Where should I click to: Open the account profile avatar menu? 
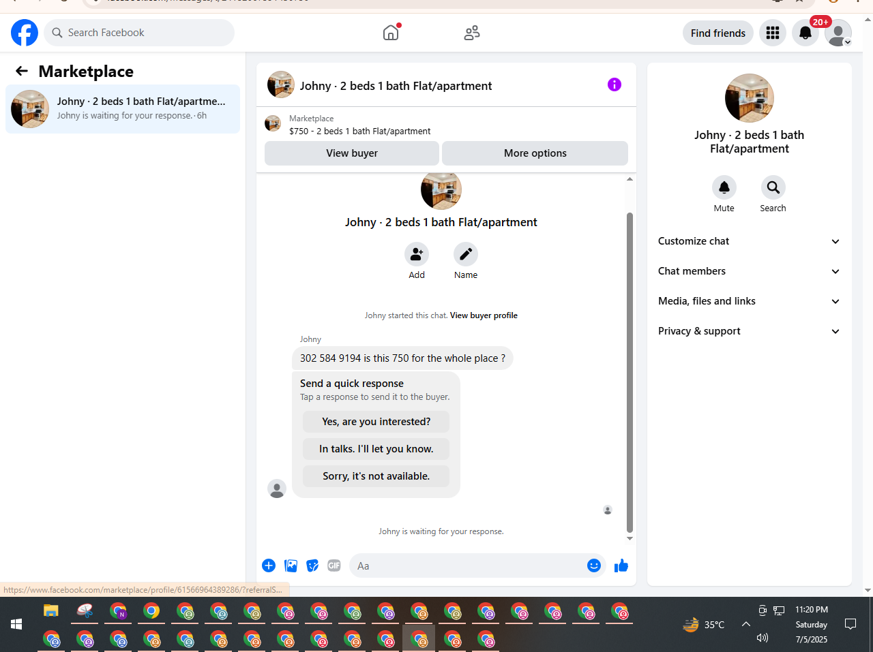[x=838, y=33]
